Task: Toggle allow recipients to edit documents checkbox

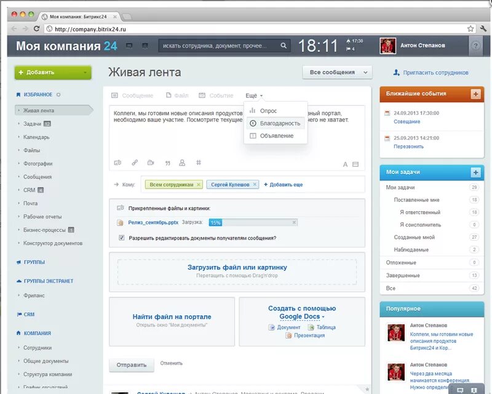Action: [121, 238]
